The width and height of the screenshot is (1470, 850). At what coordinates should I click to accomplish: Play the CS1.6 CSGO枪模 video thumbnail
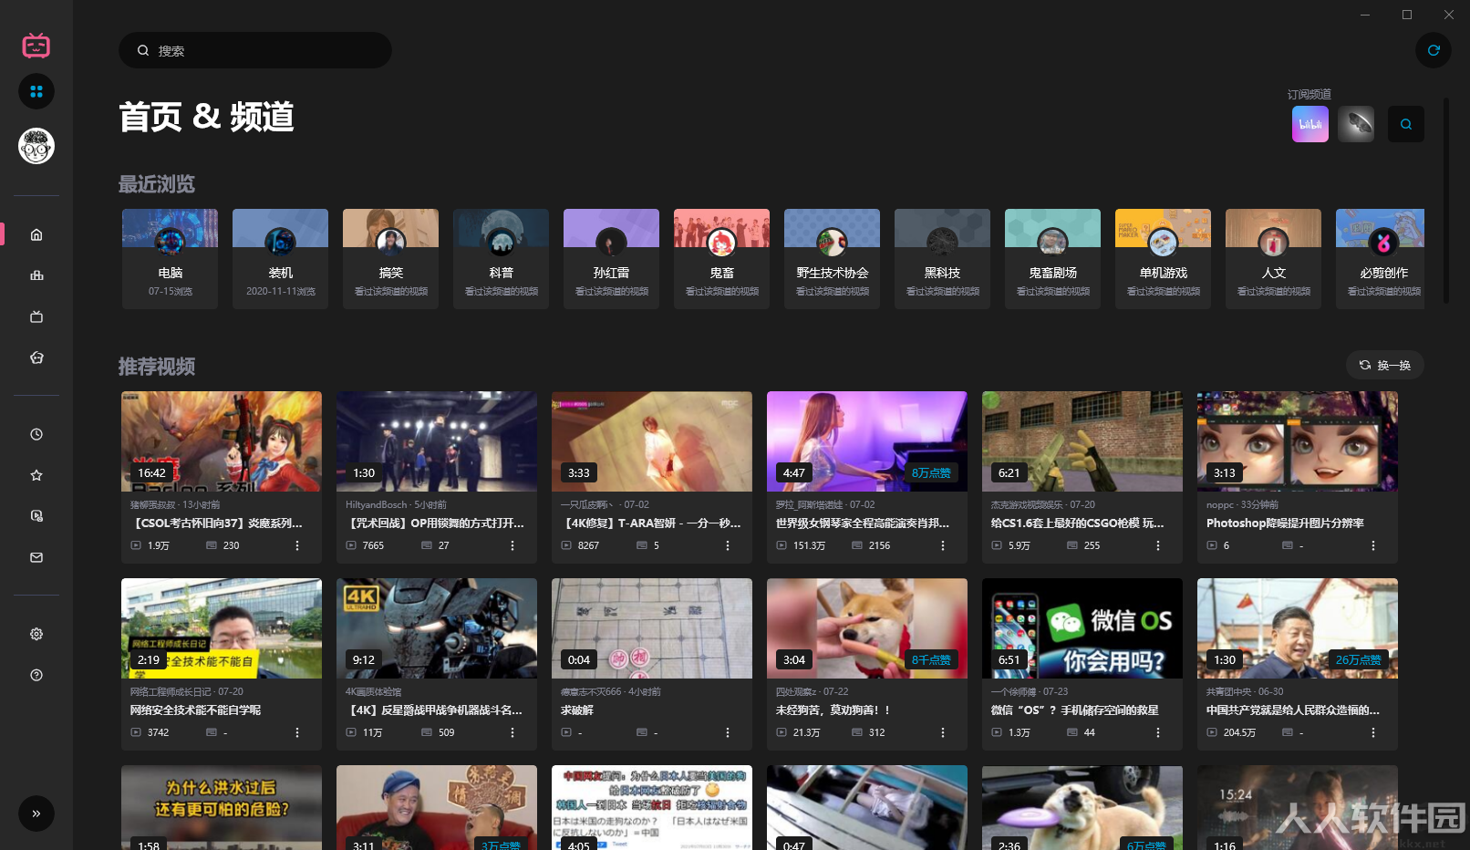point(1082,441)
